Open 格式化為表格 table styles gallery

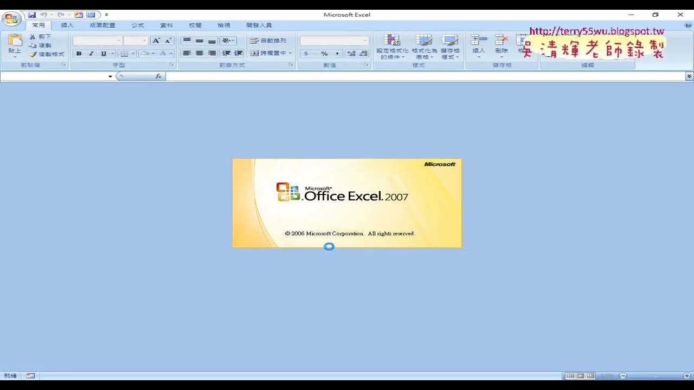[x=424, y=47]
